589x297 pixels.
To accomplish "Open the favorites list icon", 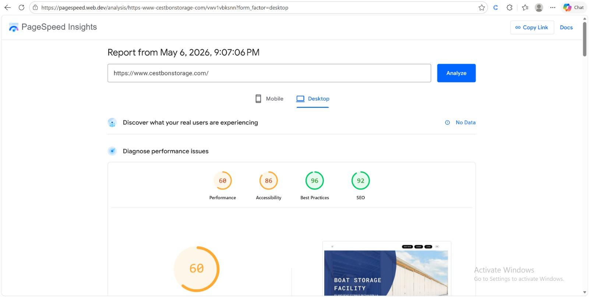I will click(525, 7).
